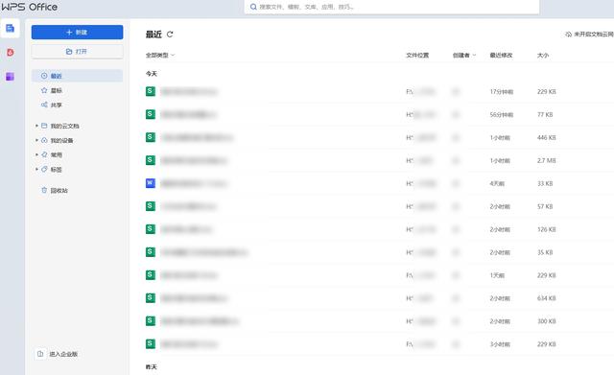Click the 634 KB size value
Screen dimensions: 614x375
[547, 298]
